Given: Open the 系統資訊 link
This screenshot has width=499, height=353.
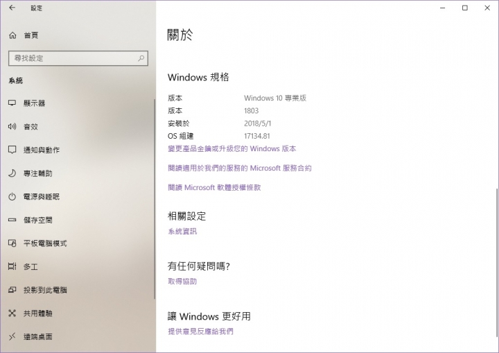Looking at the screenshot, I should point(182,232).
